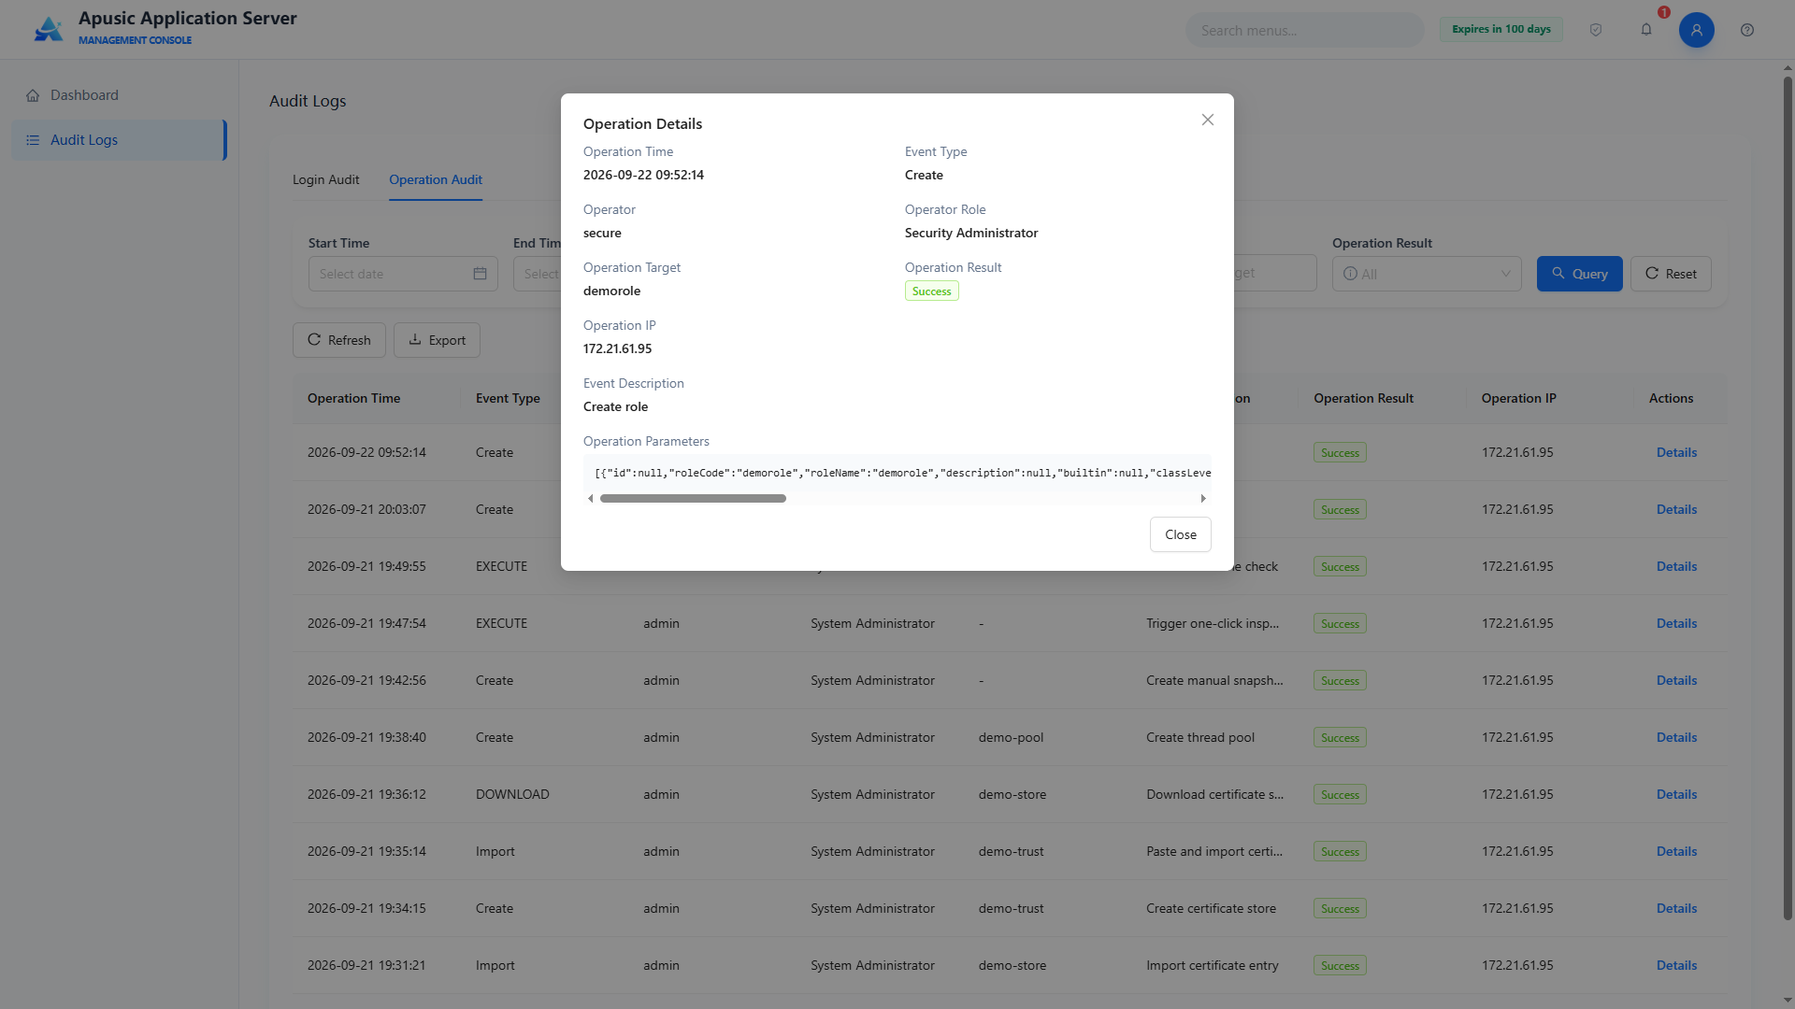The height and width of the screenshot is (1009, 1795).
Task: Click the Close button in dialog
Action: [1180, 534]
